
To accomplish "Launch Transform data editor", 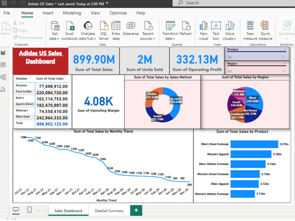I will (171, 31).
